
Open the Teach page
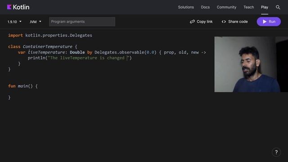pyautogui.click(x=248, y=7)
